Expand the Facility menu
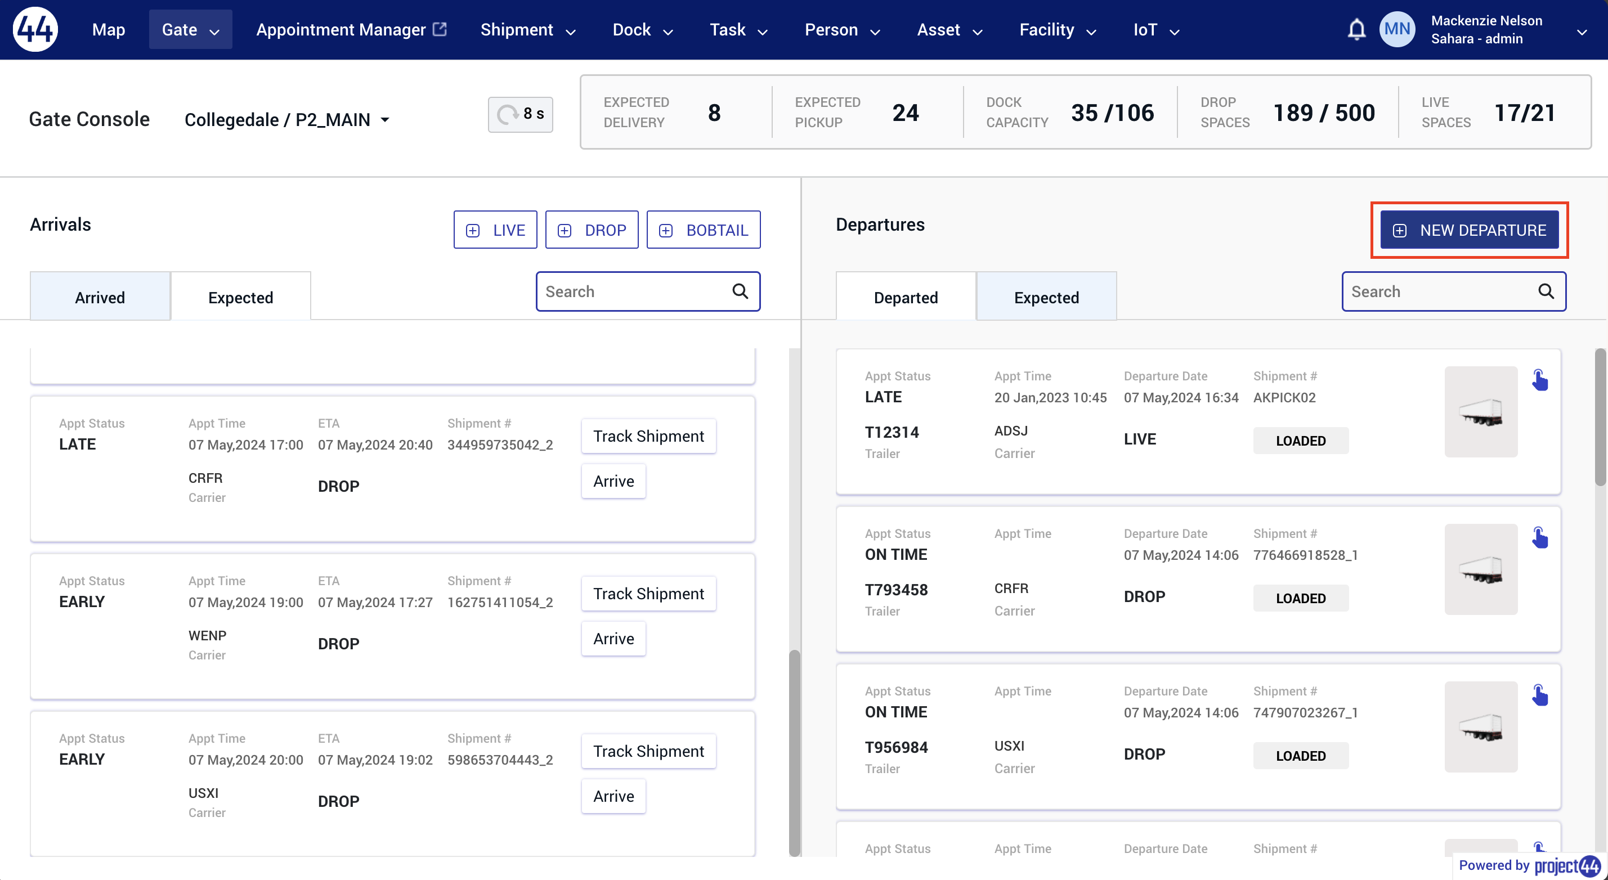This screenshot has width=1608, height=880. pos(1058,29)
